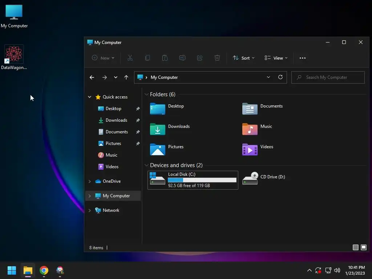372x279 pixels.
Task: Expand the OneDrive tree node
Action: 89,181
